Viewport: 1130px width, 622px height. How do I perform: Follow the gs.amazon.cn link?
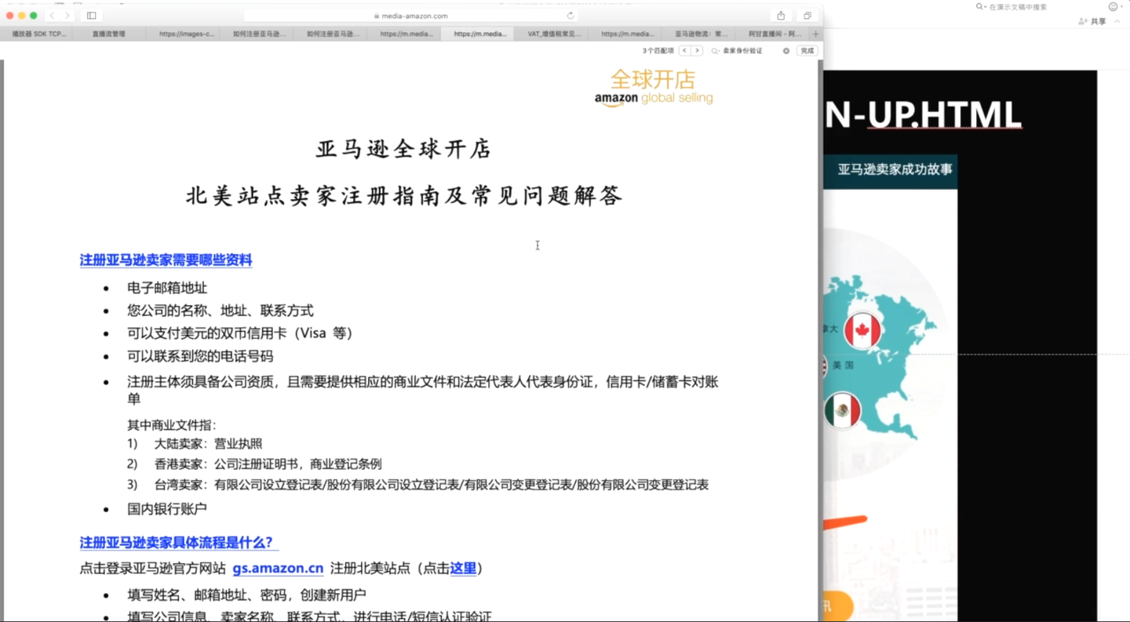click(x=278, y=569)
